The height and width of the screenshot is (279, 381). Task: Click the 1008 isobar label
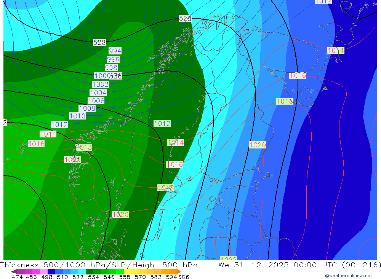coord(87,108)
